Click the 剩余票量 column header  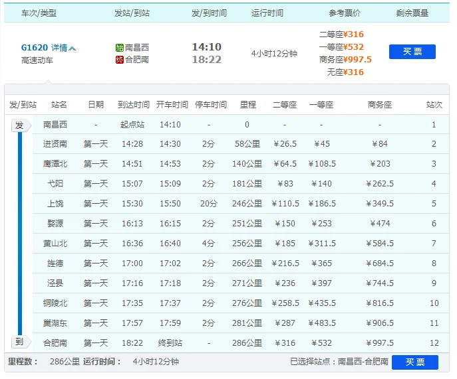coord(412,13)
